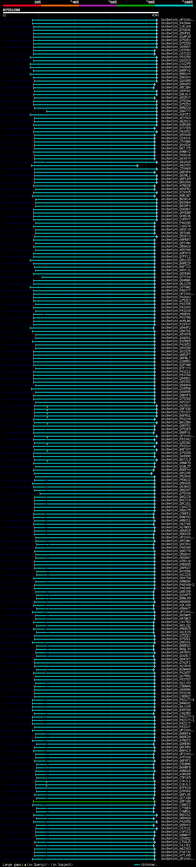Select hit label UniRef100_Q9HEN0
196x867 pixels.
(176, 744)
